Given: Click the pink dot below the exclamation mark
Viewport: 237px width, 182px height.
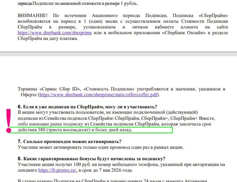Looking at the screenshot, I should click(9, 130).
